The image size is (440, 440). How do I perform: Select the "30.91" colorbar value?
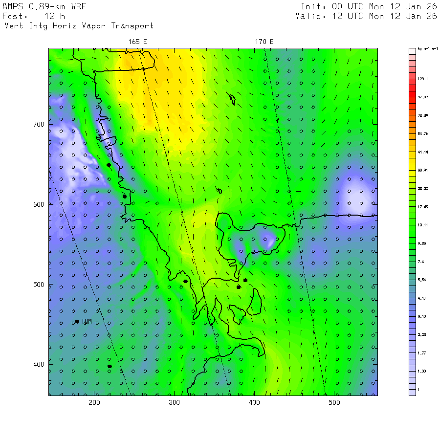point(422,170)
